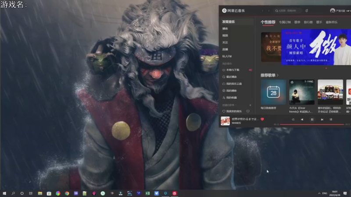Click the 今天从《Dear friends》 playlist title
This screenshot has height=197, width=351.
[x=301, y=110]
